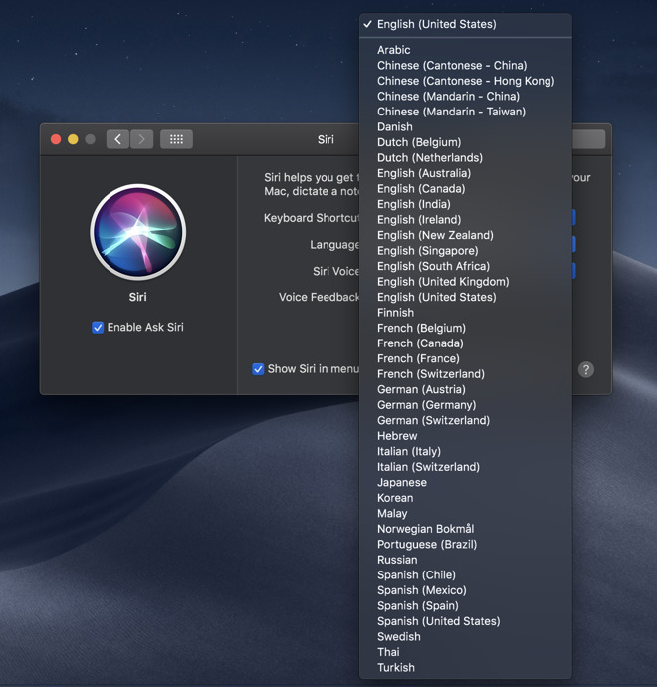
Task: Pick Spanish (Spain)
Action: tap(466, 606)
